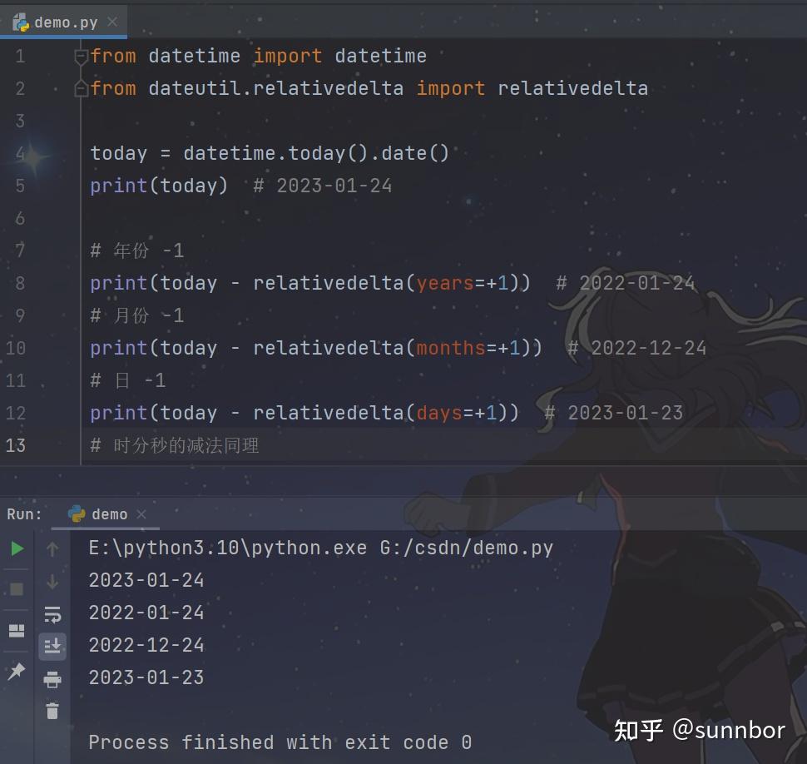
Task: Collapse import block fold marker on line 1
Action: pos(81,57)
